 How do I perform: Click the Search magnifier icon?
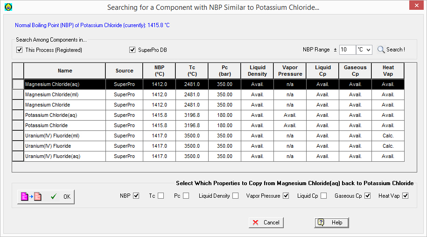coord(381,50)
